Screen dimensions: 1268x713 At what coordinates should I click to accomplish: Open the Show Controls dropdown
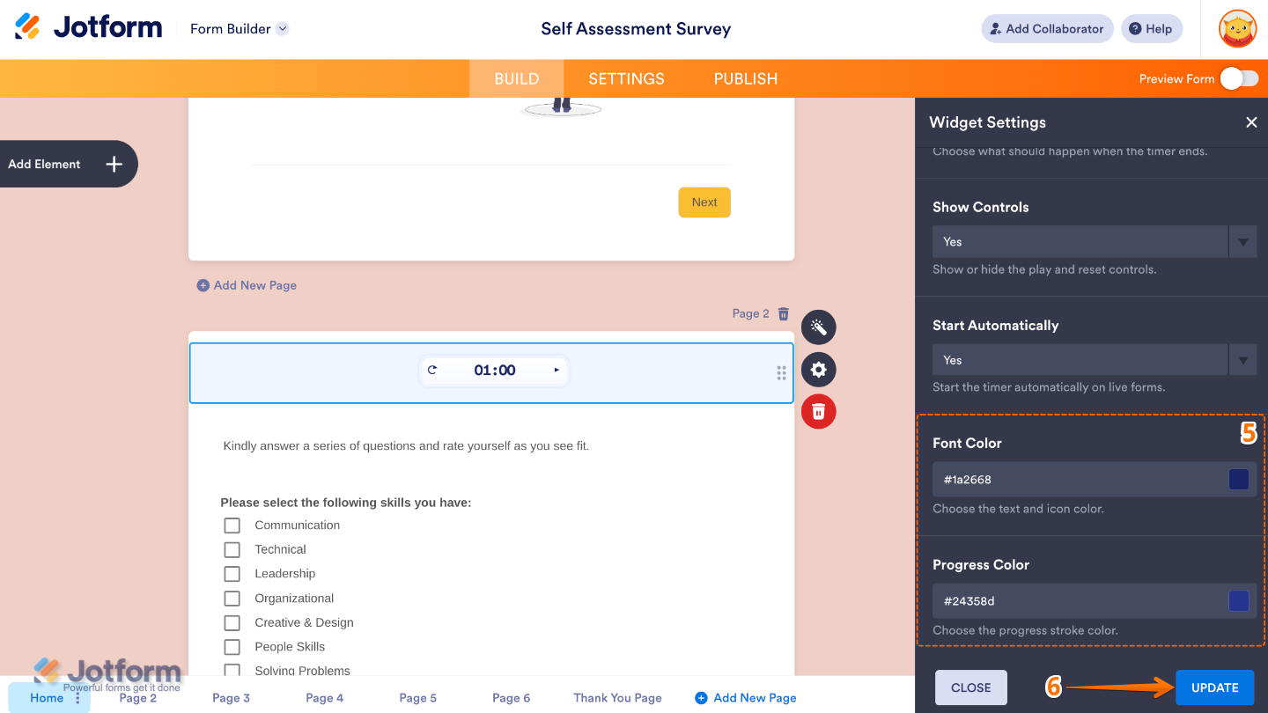click(1242, 241)
